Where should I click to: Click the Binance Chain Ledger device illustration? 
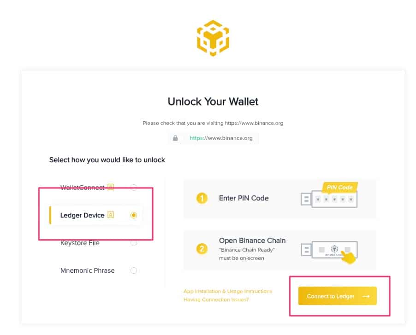[329, 250]
